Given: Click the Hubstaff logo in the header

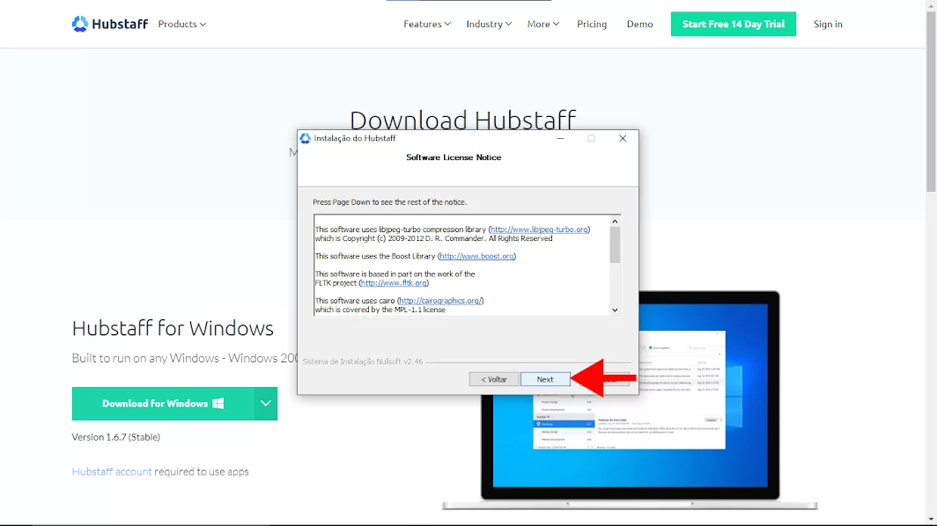Looking at the screenshot, I should [110, 24].
